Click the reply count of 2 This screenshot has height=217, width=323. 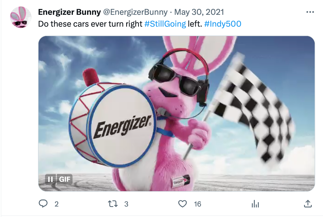click(56, 204)
